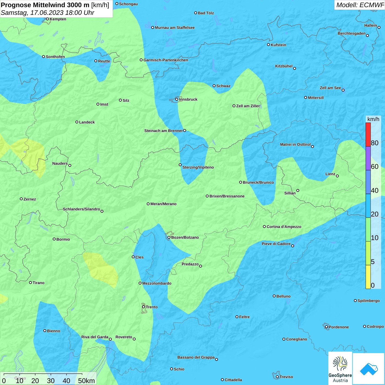
Task: Click the 'Sillian' label
Action: (290, 193)
